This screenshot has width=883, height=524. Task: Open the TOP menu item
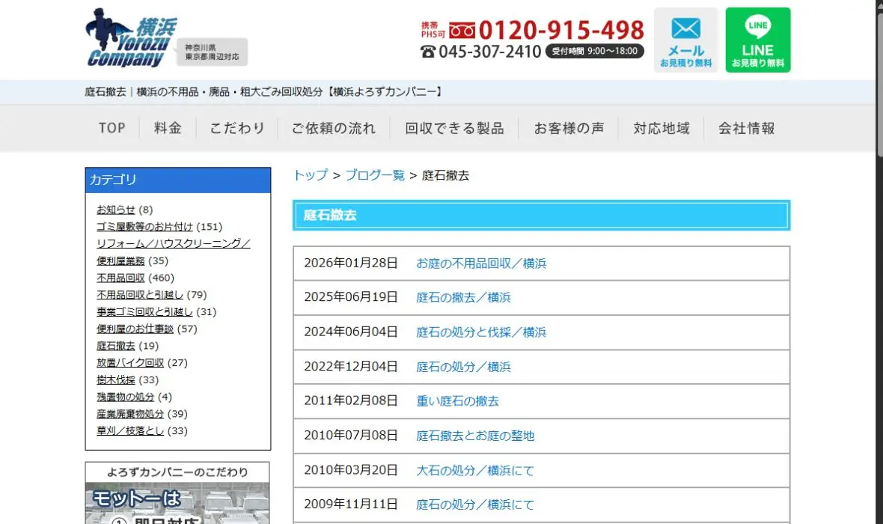point(111,129)
